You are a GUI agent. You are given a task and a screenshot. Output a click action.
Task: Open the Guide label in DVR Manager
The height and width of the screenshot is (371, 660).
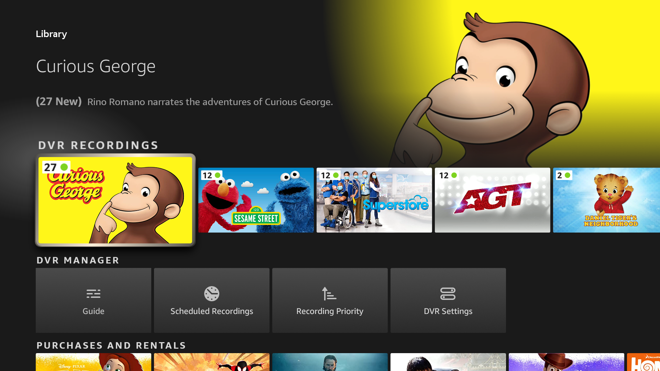(93, 311)
